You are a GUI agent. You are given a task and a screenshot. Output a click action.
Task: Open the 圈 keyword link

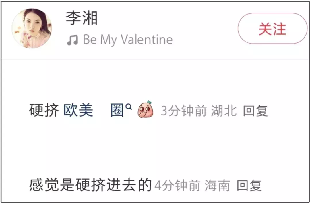click(117, 110)
